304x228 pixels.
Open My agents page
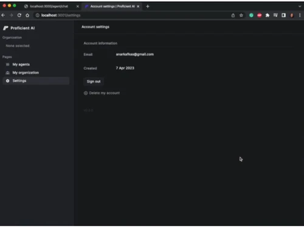[21, 64]
